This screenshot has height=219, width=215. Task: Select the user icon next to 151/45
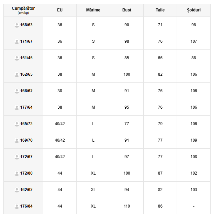(16, 58)
